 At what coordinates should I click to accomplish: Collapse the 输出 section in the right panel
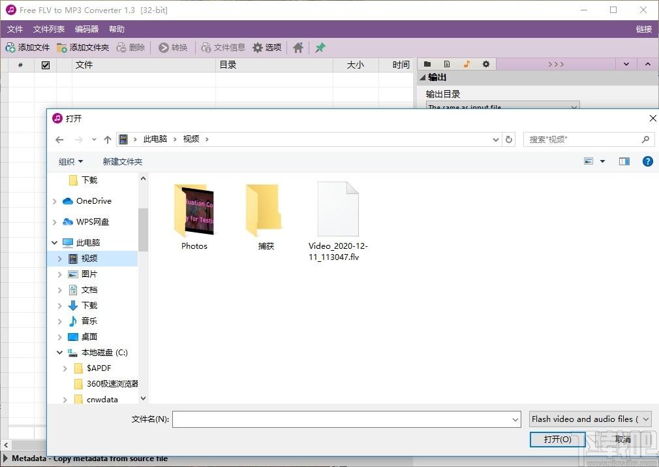[x=422, y=78]
